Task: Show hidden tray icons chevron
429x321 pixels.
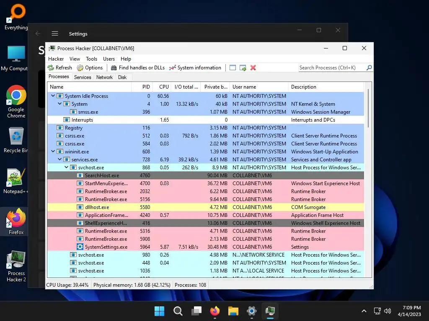Action: 364,311
